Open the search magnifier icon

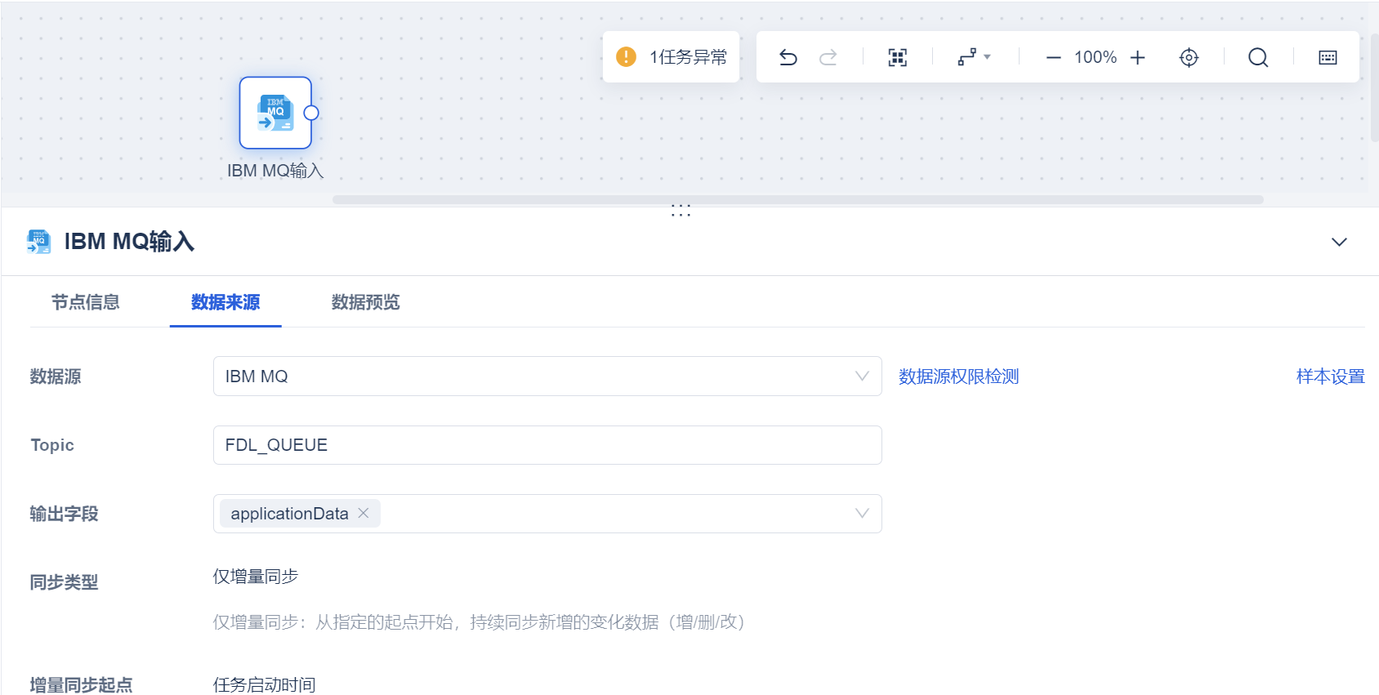coord(1258,57)
